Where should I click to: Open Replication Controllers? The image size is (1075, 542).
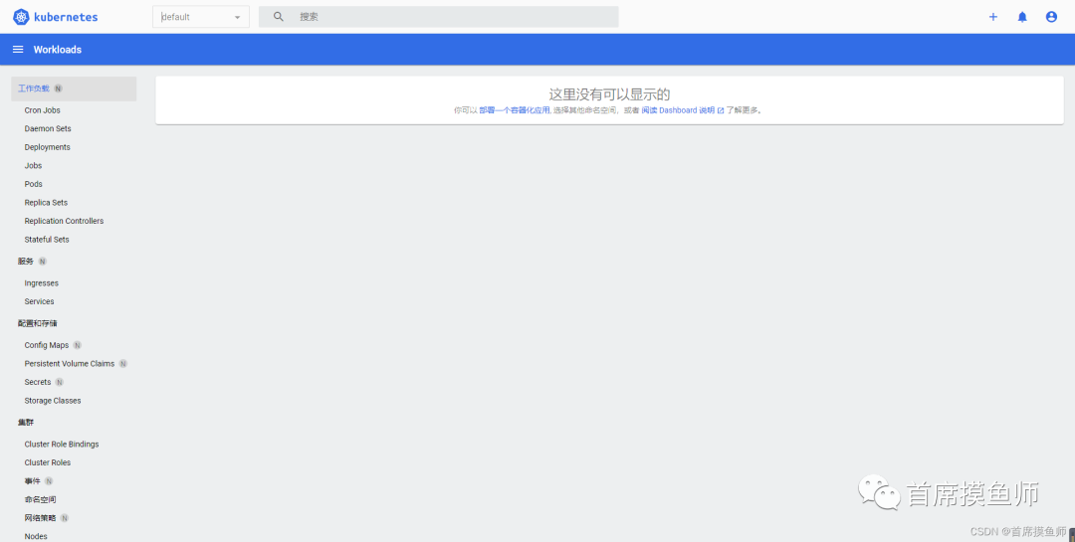[x=65, y=222]
